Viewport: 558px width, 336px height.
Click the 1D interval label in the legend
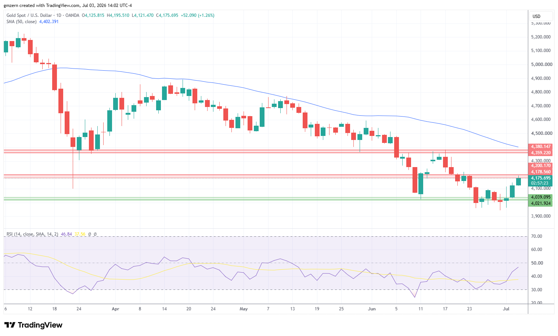[x=58, y=15]
